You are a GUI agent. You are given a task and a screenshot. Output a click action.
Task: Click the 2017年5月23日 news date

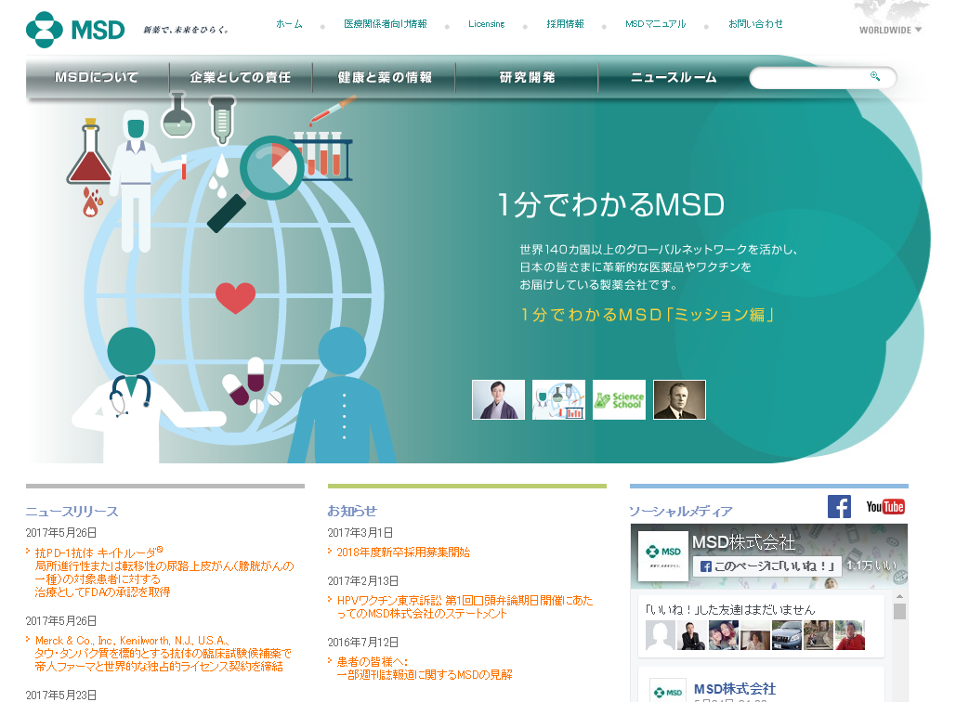pos(61,695)
